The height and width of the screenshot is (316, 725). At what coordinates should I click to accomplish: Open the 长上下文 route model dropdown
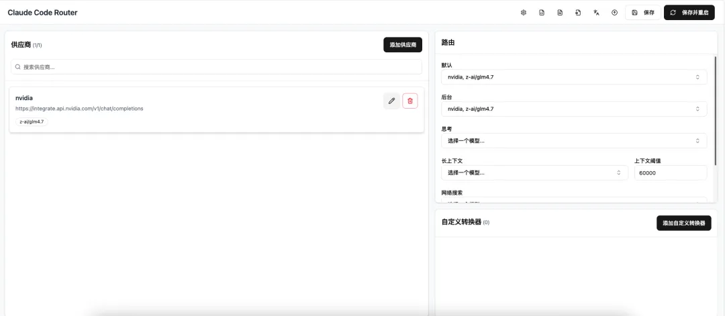(x=535, y=173)
